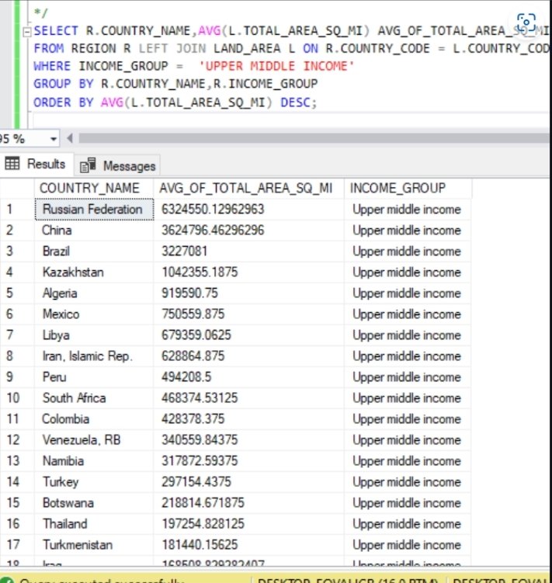
Task: Select value 297154.4375 cell
Action: coord(248,482)
